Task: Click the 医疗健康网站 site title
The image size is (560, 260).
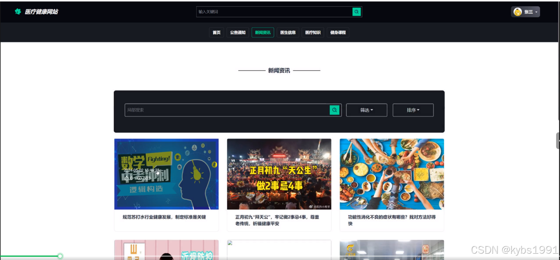Action: (x=41, y=12)
